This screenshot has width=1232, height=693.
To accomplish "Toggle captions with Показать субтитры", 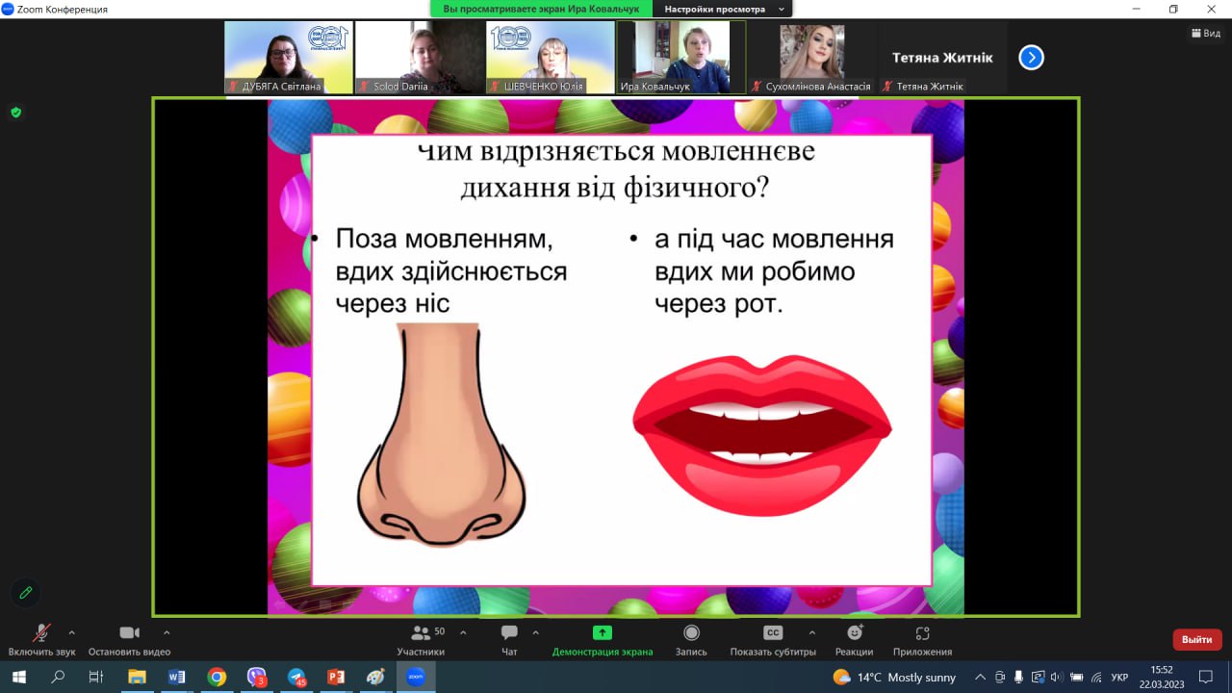I will coord(772,633).
